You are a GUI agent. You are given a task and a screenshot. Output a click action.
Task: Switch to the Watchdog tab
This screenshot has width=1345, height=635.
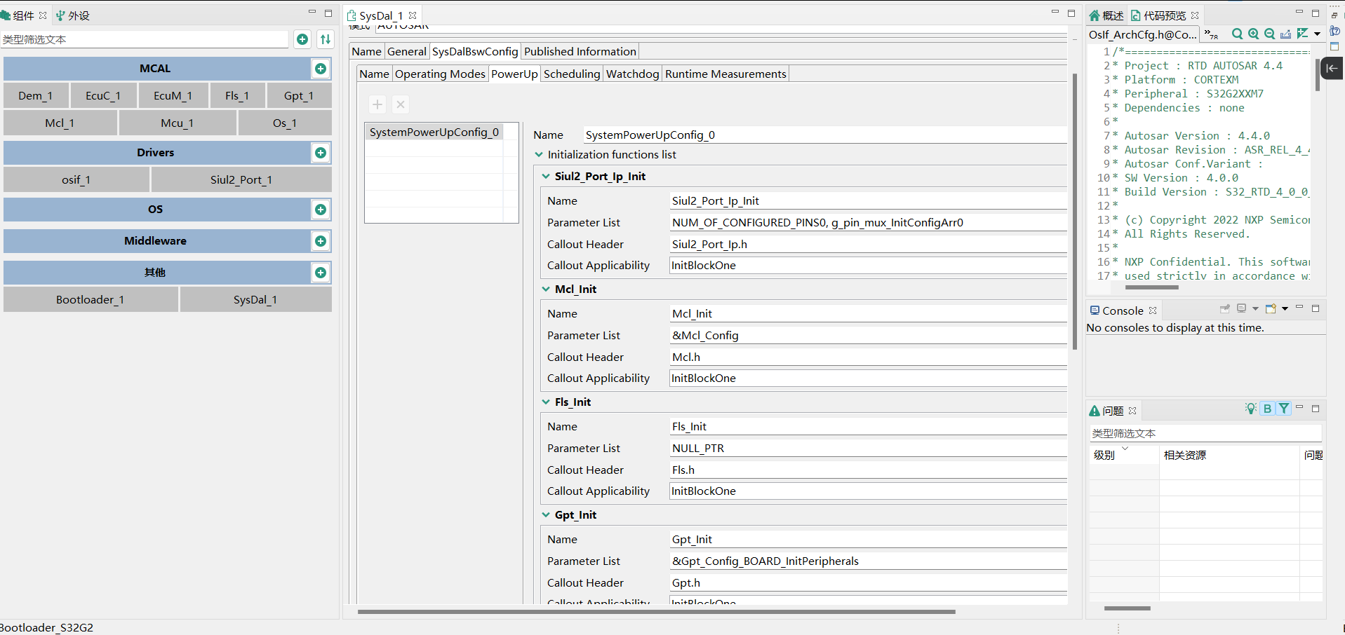point(632,74)
